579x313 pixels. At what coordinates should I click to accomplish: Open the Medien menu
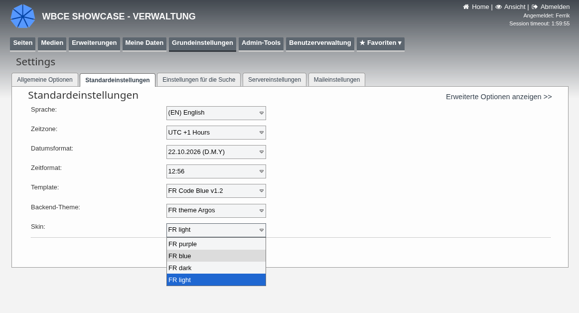click(52, 43)
